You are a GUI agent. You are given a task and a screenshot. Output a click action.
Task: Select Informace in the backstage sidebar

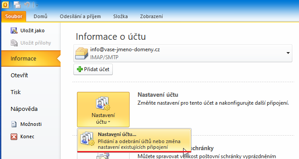(x=31, y=58)
